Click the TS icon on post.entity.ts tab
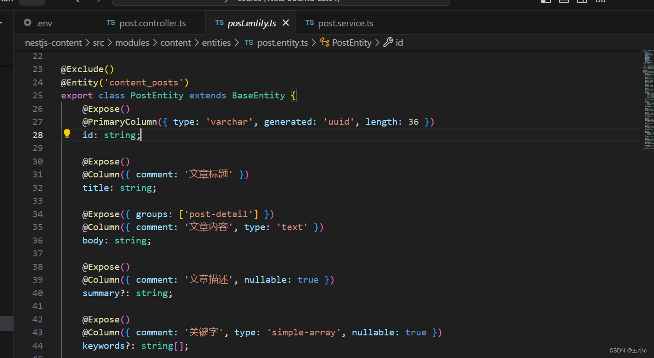 [x=219, y=23]
